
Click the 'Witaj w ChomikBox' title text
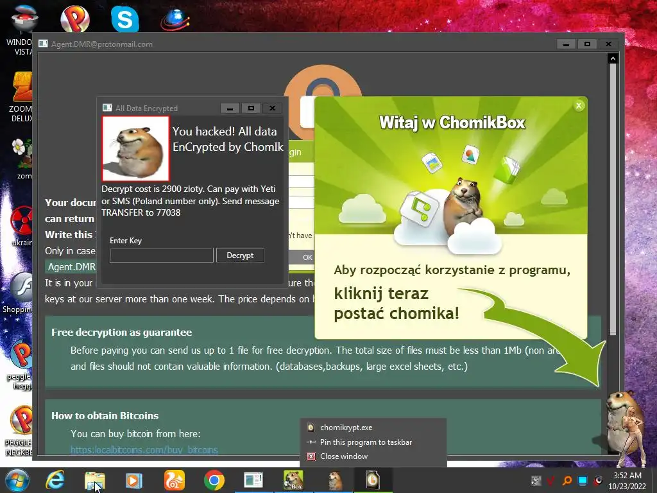(452, 123)
